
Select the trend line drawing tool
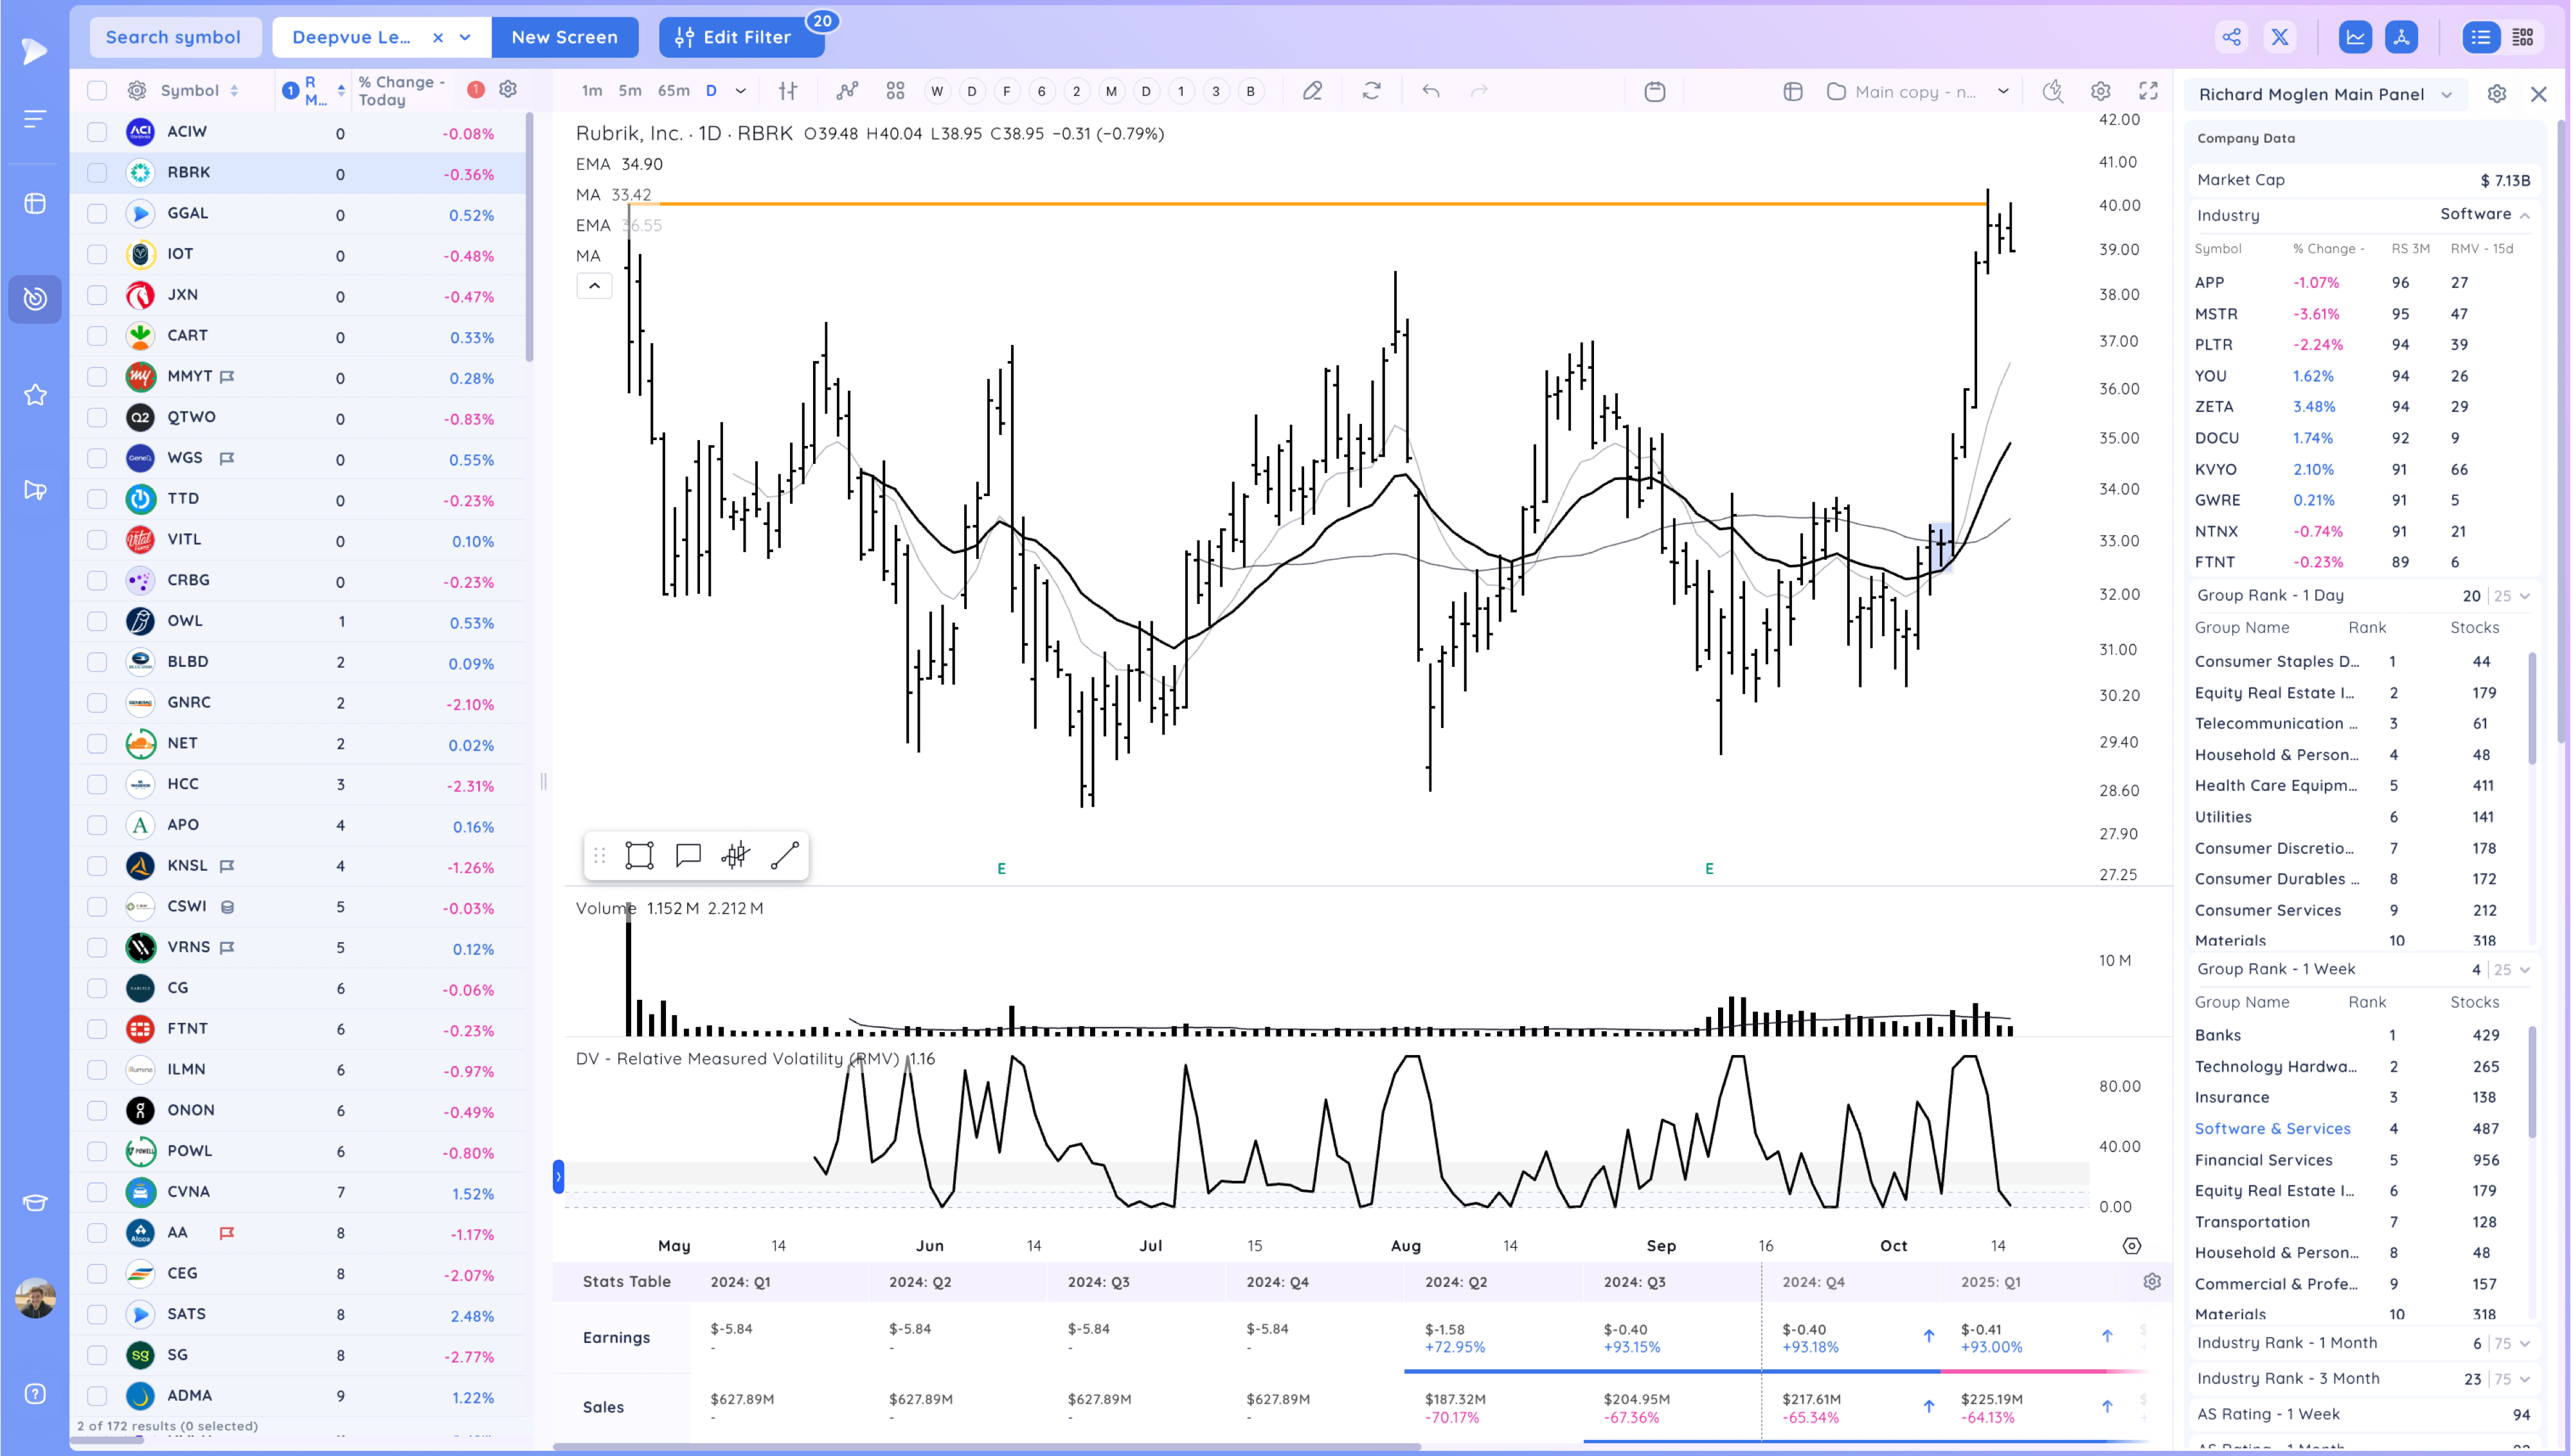point(785,855)
